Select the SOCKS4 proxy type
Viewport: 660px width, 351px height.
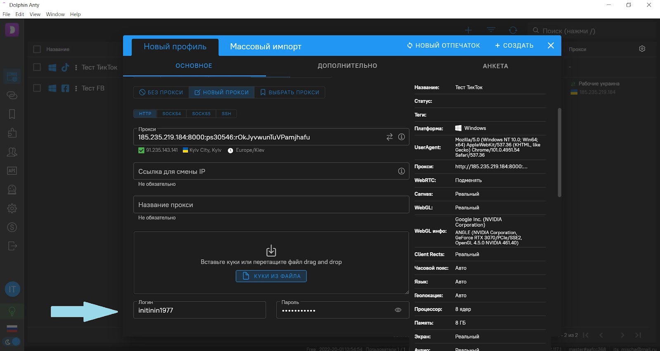point(172,114)
